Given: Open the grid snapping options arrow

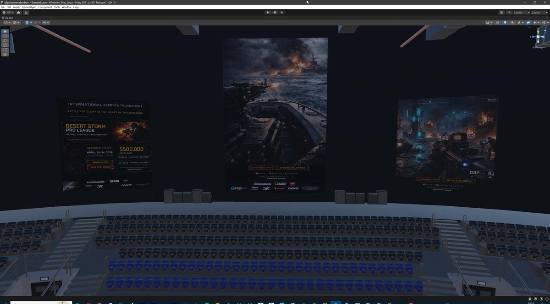Looking at the screenshot, I should click(31, 22).
